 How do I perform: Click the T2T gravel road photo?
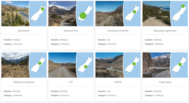coord(62,65)
